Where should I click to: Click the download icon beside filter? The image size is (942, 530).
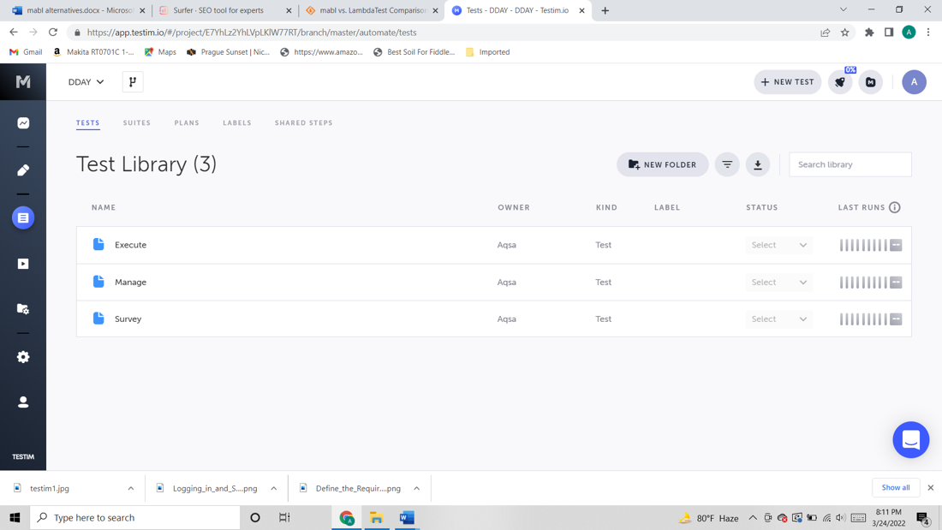[758, 164]
